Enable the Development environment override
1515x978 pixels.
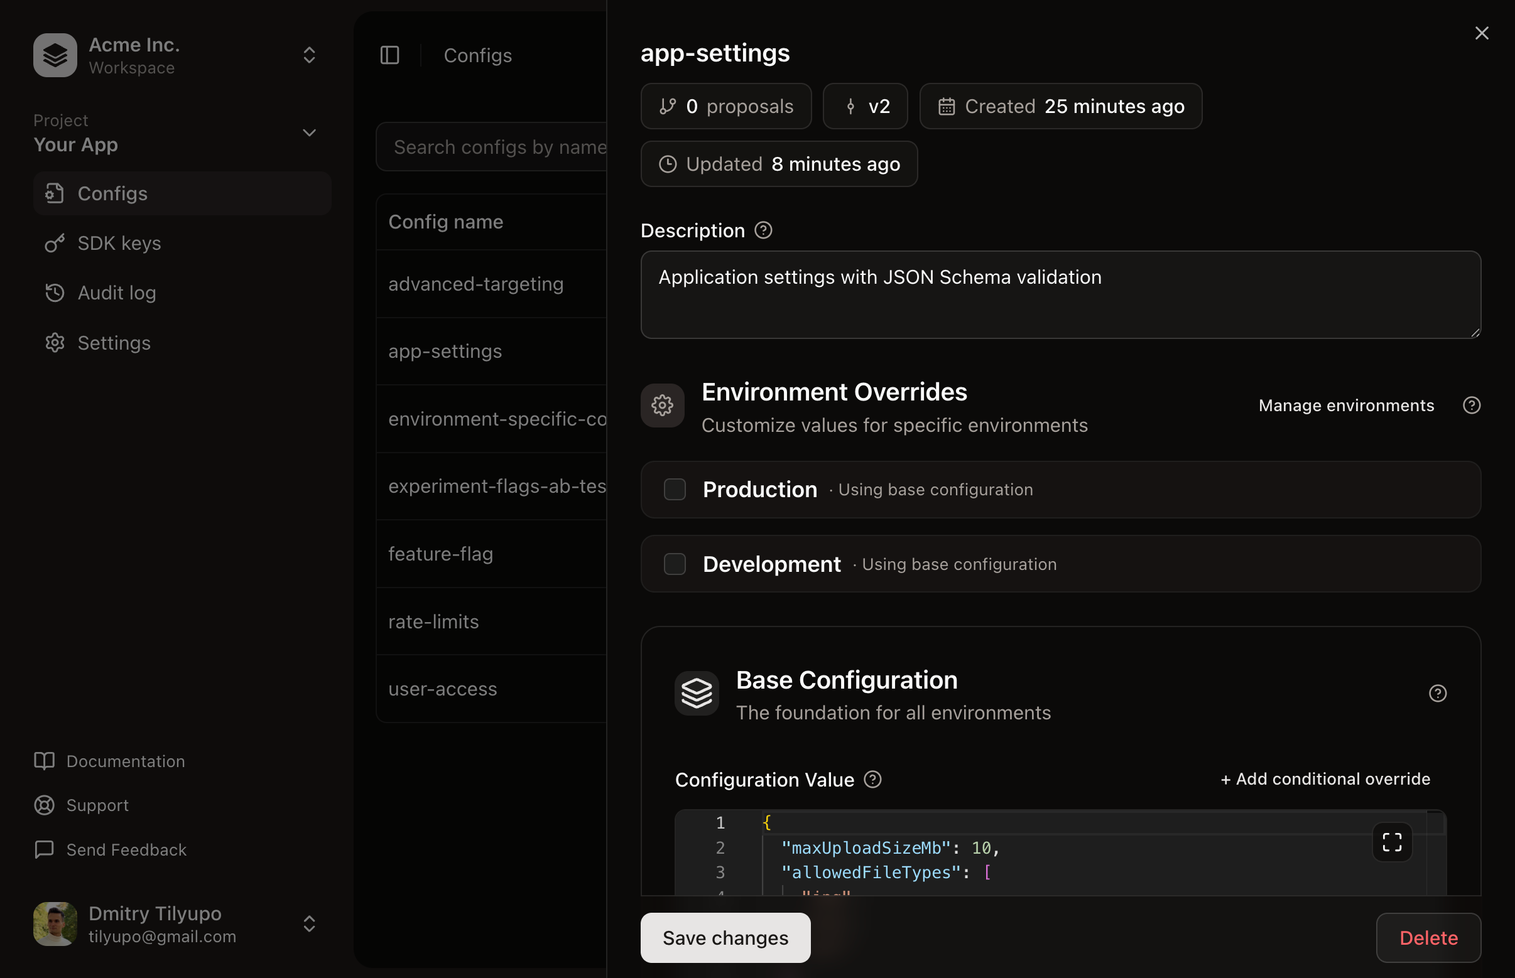coord(673,563)
